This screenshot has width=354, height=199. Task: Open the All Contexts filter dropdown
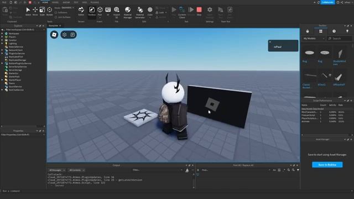point(76,170)
